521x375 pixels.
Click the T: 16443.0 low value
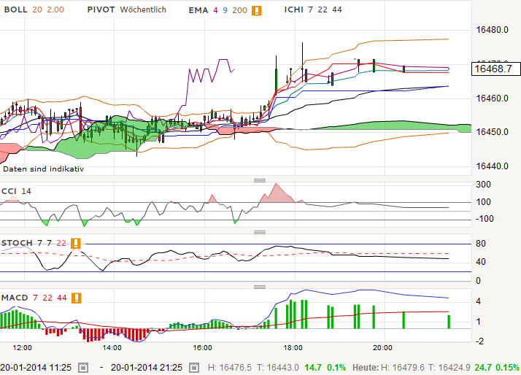(277, 368)
